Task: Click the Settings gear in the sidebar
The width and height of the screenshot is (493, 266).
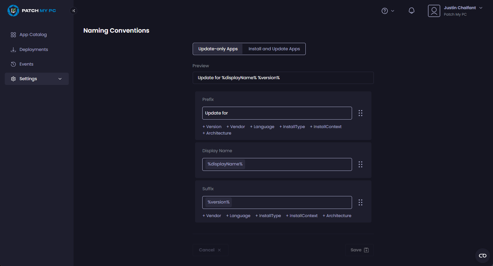Action: [13, 78]
